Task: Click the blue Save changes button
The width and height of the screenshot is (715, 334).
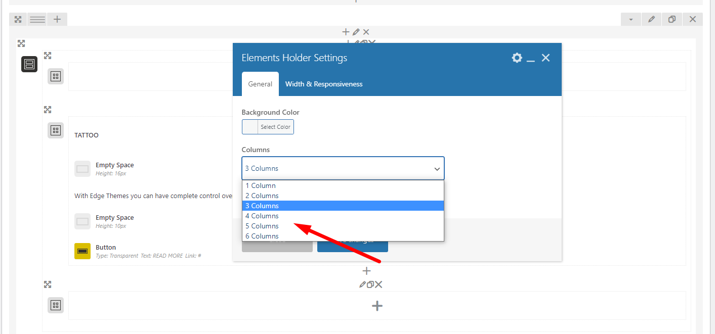Action: 353,246
